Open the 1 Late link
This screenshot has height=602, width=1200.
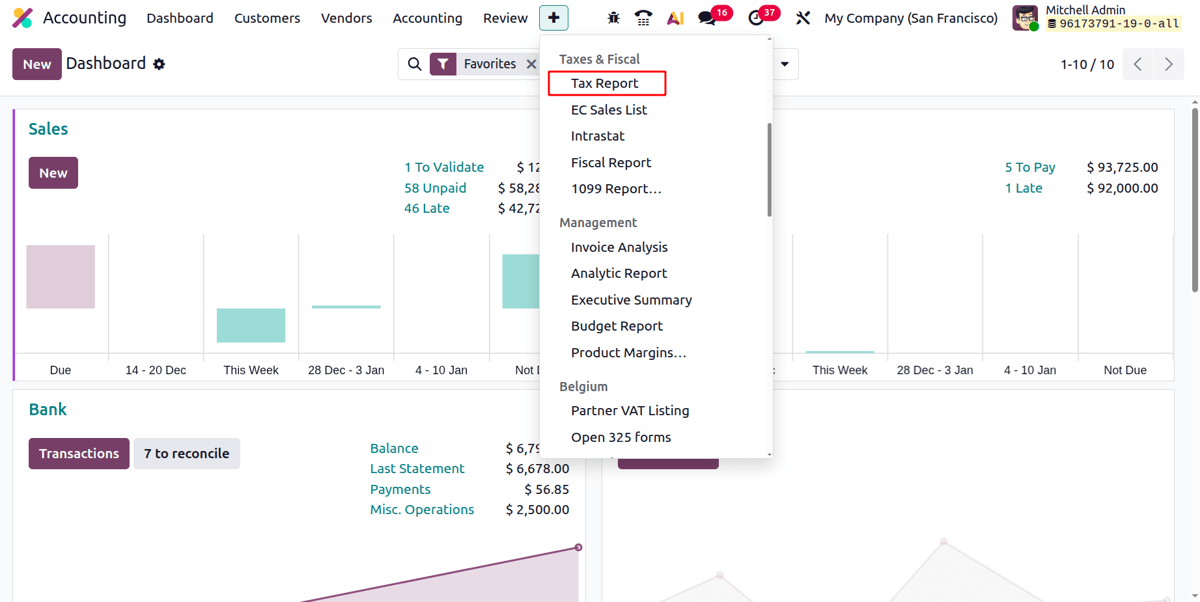click(1024, 188)
